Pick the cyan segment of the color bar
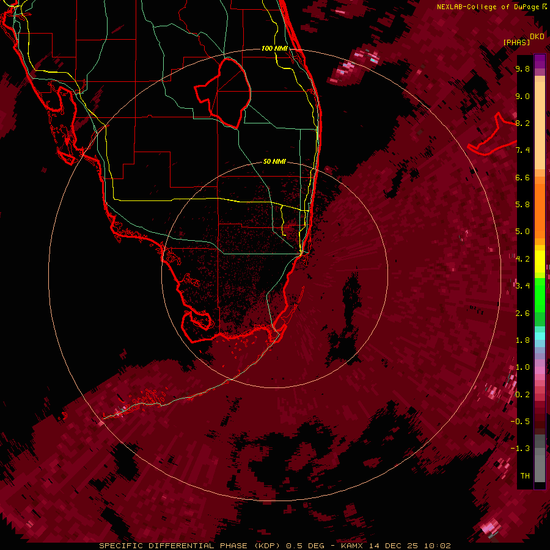 540,336
